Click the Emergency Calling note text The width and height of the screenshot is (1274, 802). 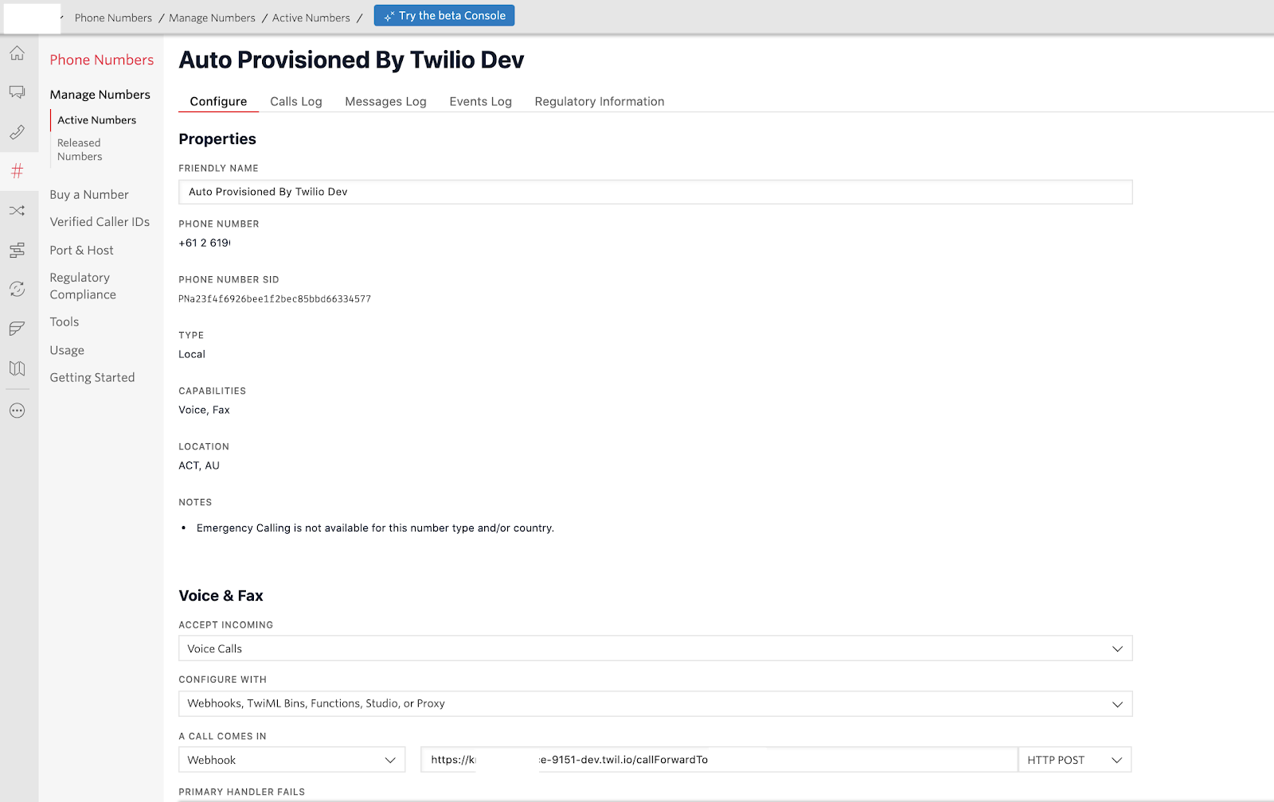375,528
